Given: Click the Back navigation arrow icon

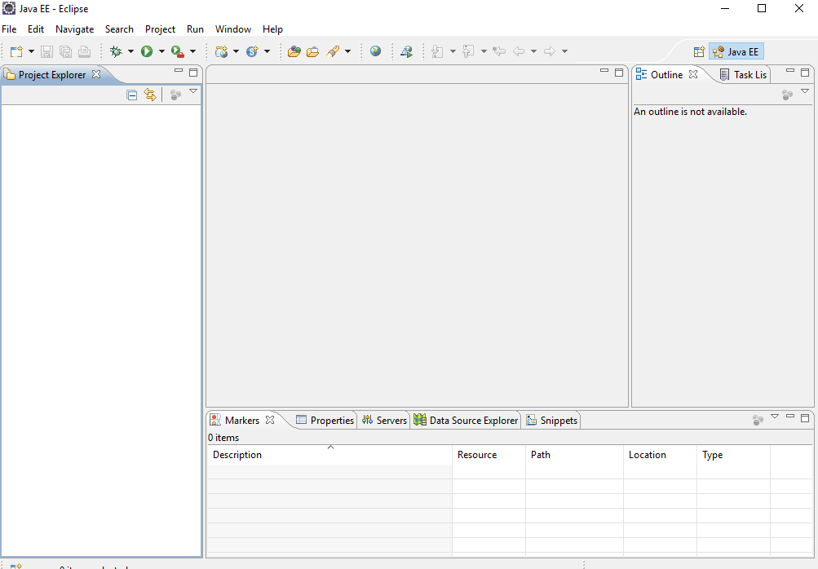Looking at the screenshot, I should coord(519,51).
